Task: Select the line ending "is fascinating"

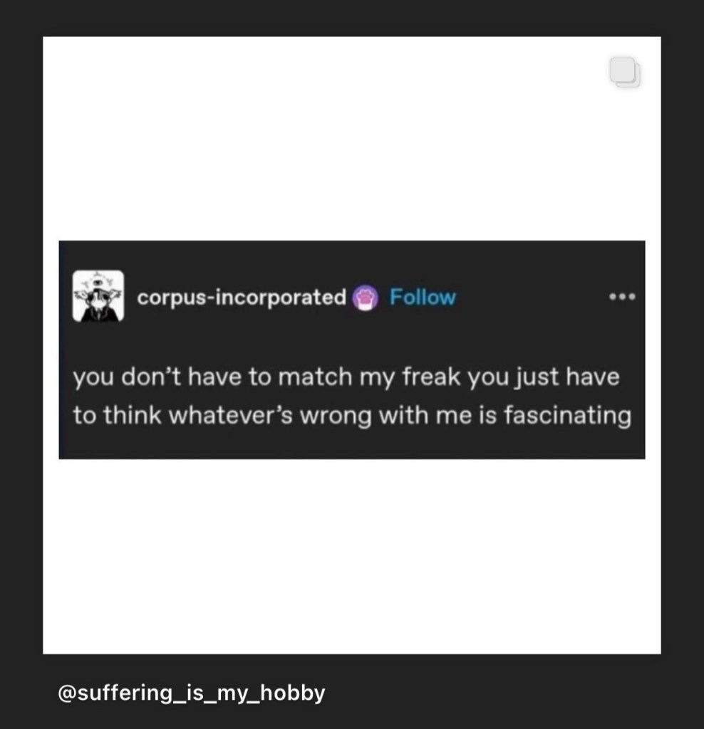Action: 352,416
